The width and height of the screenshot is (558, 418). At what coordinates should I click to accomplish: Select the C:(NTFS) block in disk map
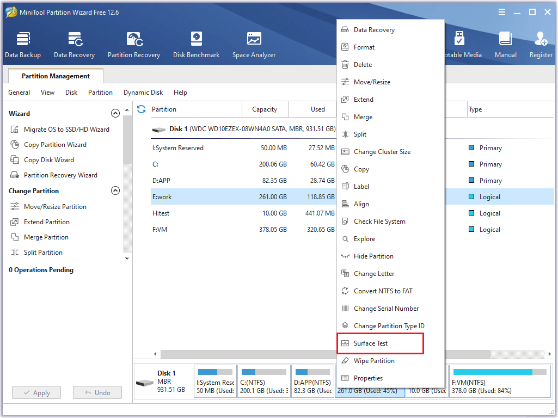263,381
